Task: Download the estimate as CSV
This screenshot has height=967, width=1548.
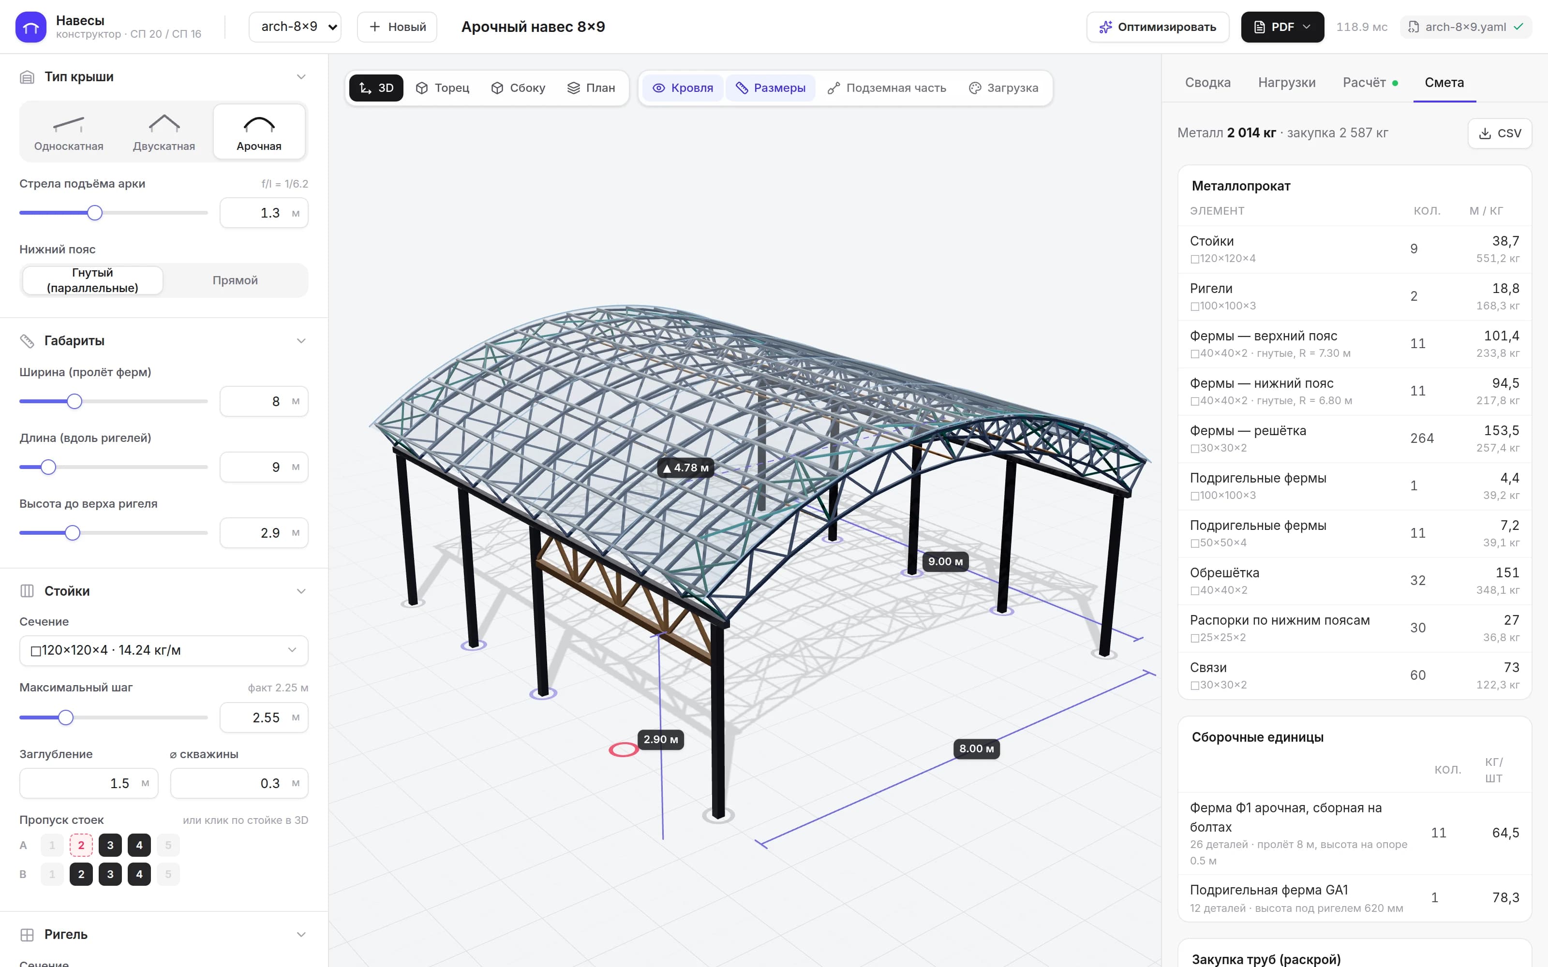Action: (x=1500, y=133)
